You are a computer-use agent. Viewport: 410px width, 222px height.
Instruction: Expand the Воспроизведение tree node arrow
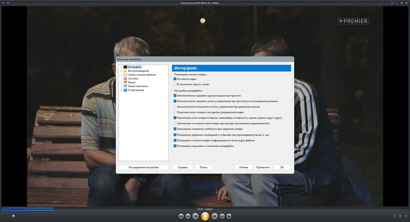point(121,71)
